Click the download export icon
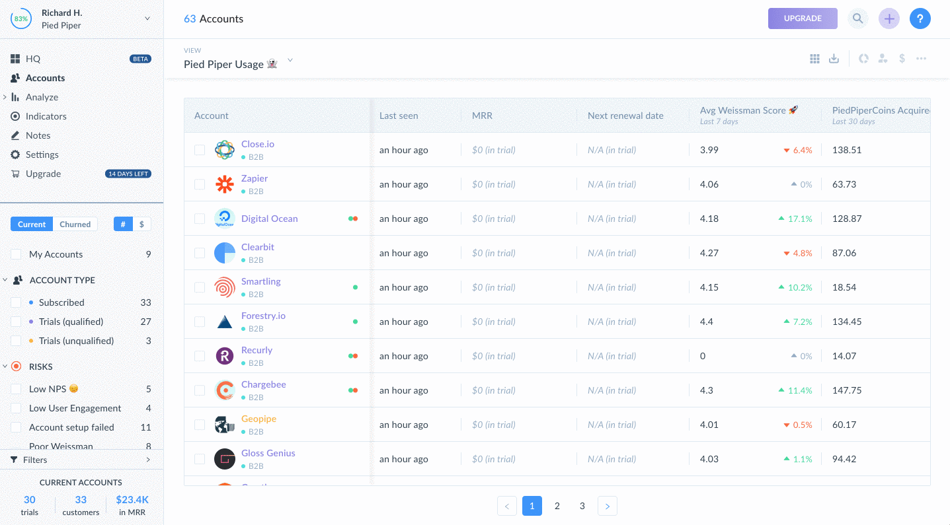 pyautogui.click(x=834, y=59)
